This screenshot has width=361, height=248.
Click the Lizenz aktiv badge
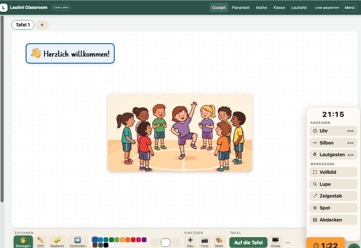coord(61,7)
